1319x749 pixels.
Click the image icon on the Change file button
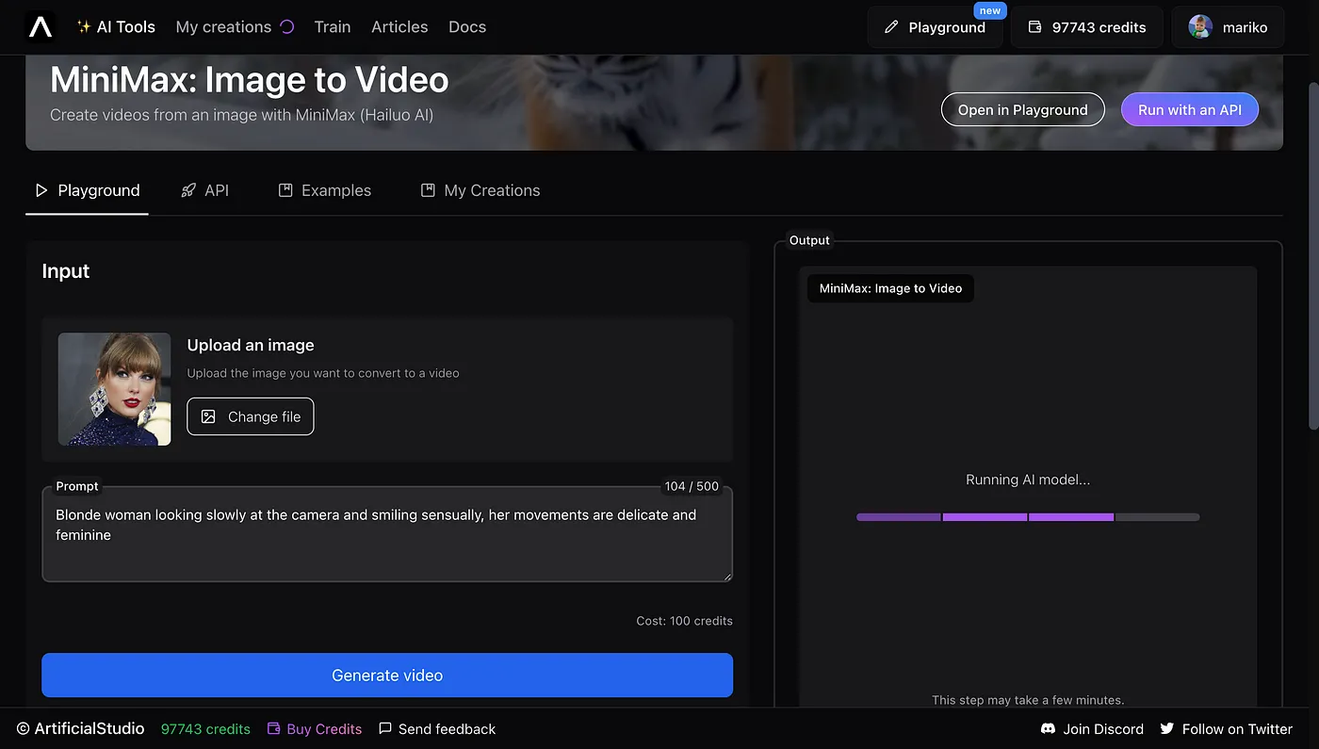tap(209, 416)
